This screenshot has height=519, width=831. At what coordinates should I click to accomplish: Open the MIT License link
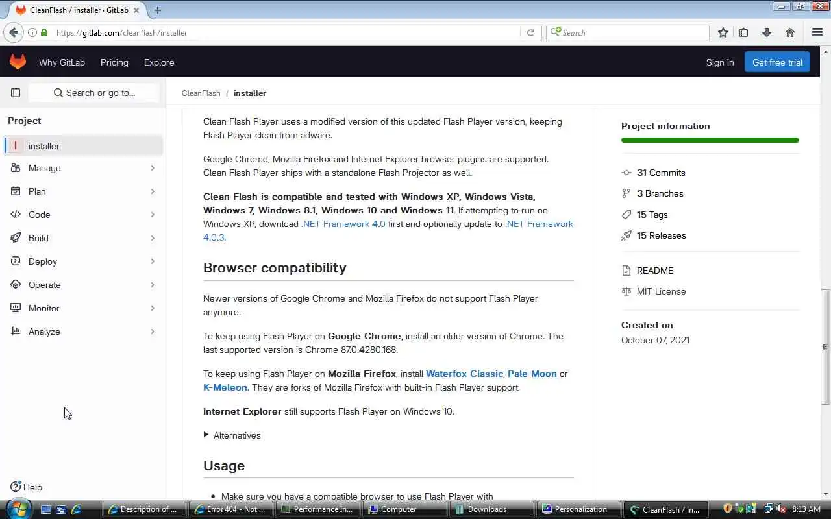(662, 291)
